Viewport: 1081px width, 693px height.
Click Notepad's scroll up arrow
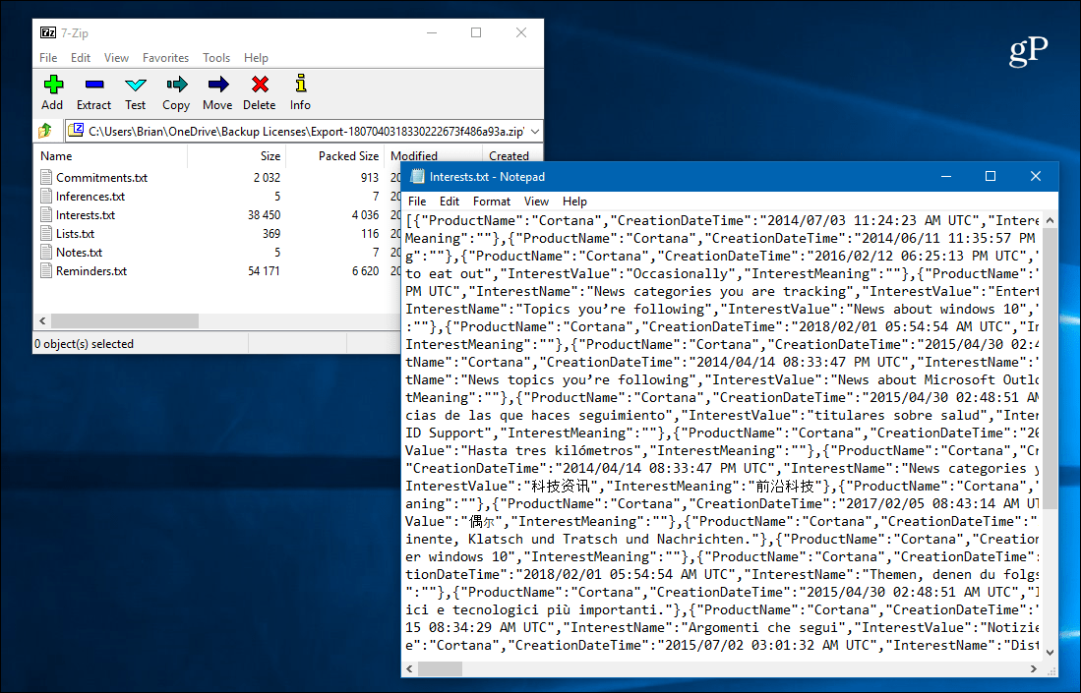click(x=1050, y=220)
